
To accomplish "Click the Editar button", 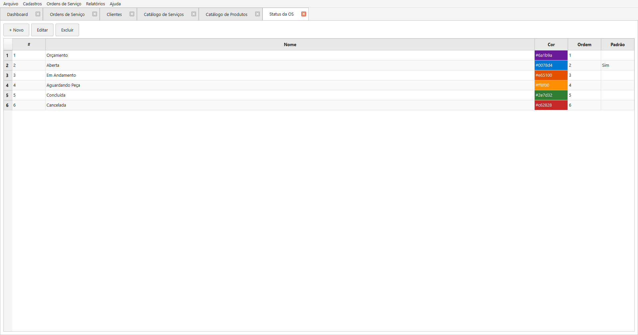I will click(42, 30).
